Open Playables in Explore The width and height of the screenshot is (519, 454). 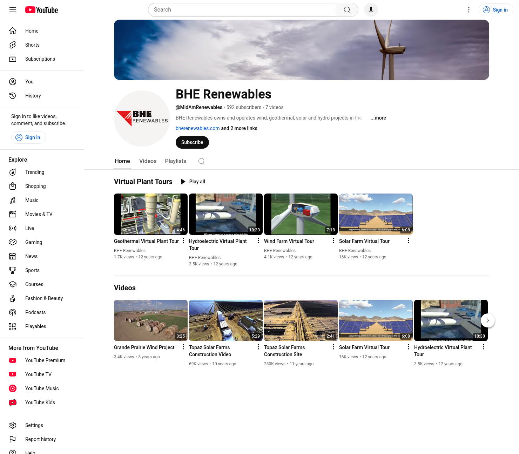pos(42,326)
